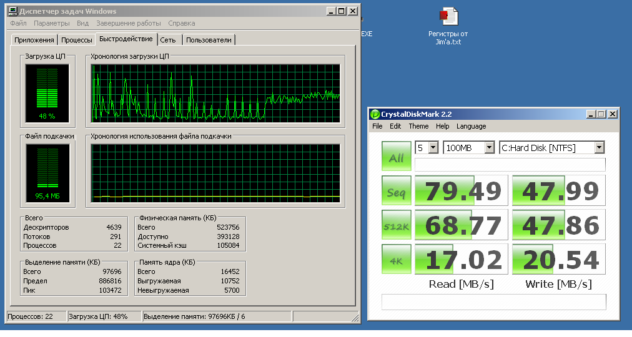Switch to the Приложения tab
Image resolution: width=632 pixels, height=337 pixels.
click(x=34, y=40)
